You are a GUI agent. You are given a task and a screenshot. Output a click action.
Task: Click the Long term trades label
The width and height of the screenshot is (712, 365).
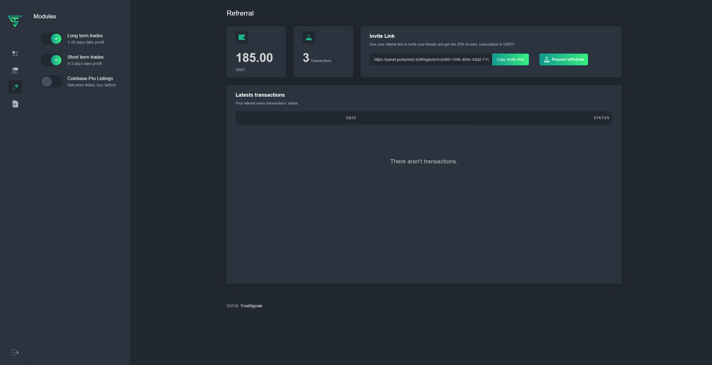85,36
